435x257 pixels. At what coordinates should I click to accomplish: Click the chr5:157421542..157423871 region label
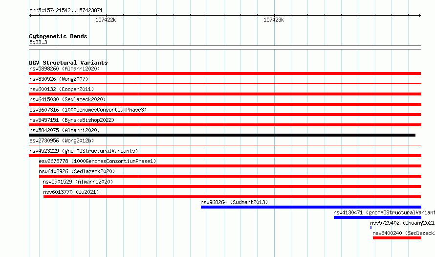66,11
